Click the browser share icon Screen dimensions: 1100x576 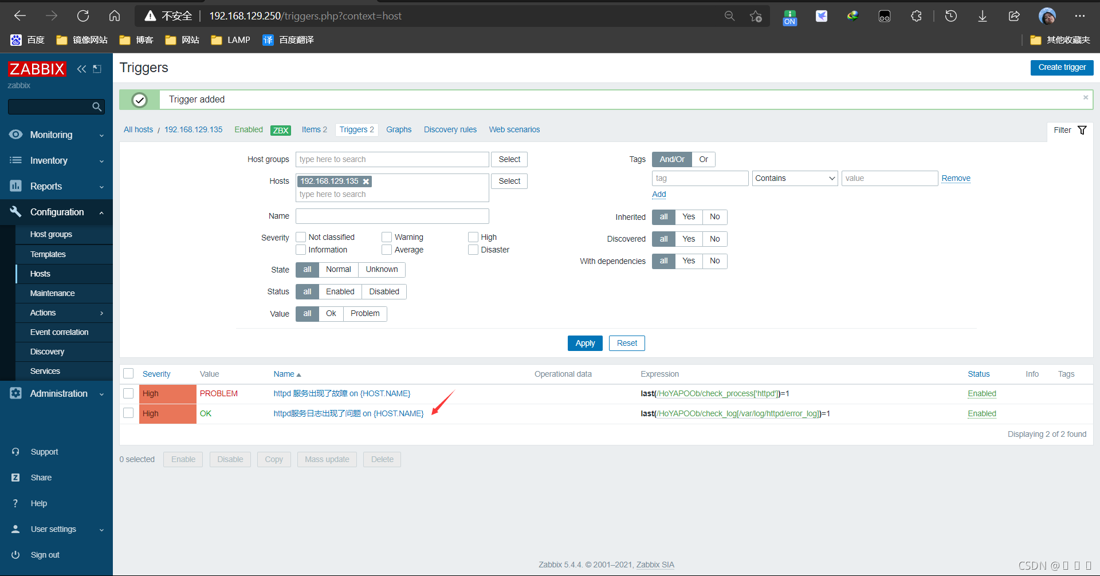pyautogui.click(x=1014, y=16)
